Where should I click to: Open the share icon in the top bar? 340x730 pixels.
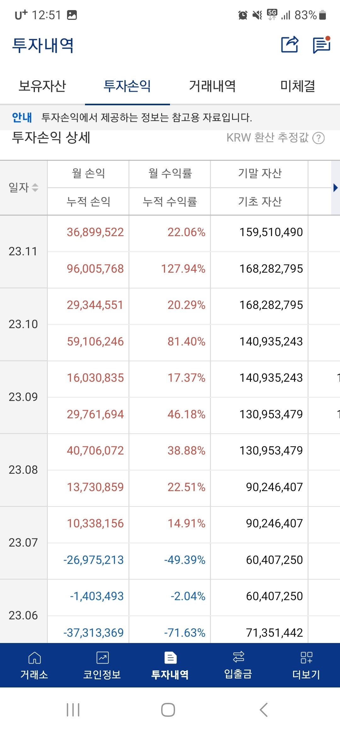coord(290,44)
